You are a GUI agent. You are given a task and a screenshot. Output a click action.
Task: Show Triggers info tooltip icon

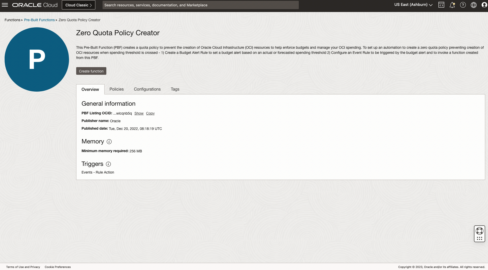click(108, 164)
